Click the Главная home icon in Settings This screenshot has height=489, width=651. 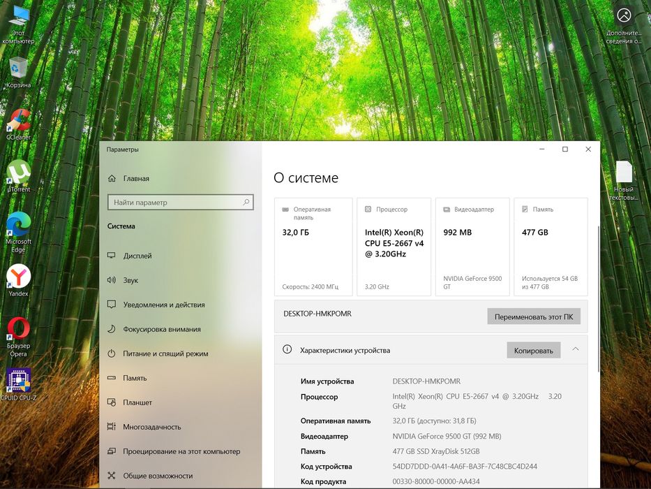click(112, 178)
